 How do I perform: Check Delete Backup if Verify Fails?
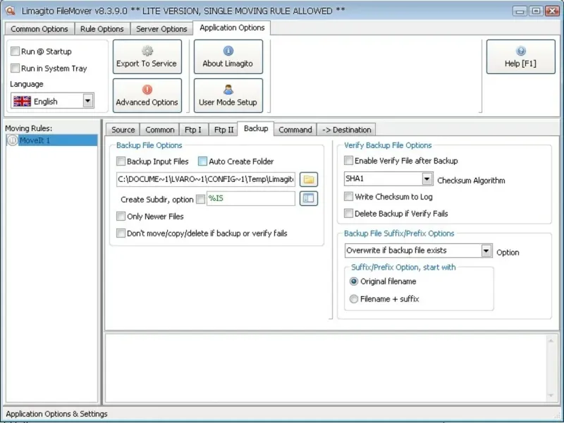pyautogui.click(x=348, y=214)
